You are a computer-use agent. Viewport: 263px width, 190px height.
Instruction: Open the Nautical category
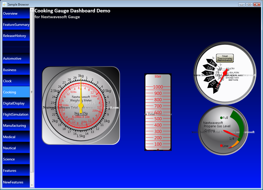click(x=16, y=148)
